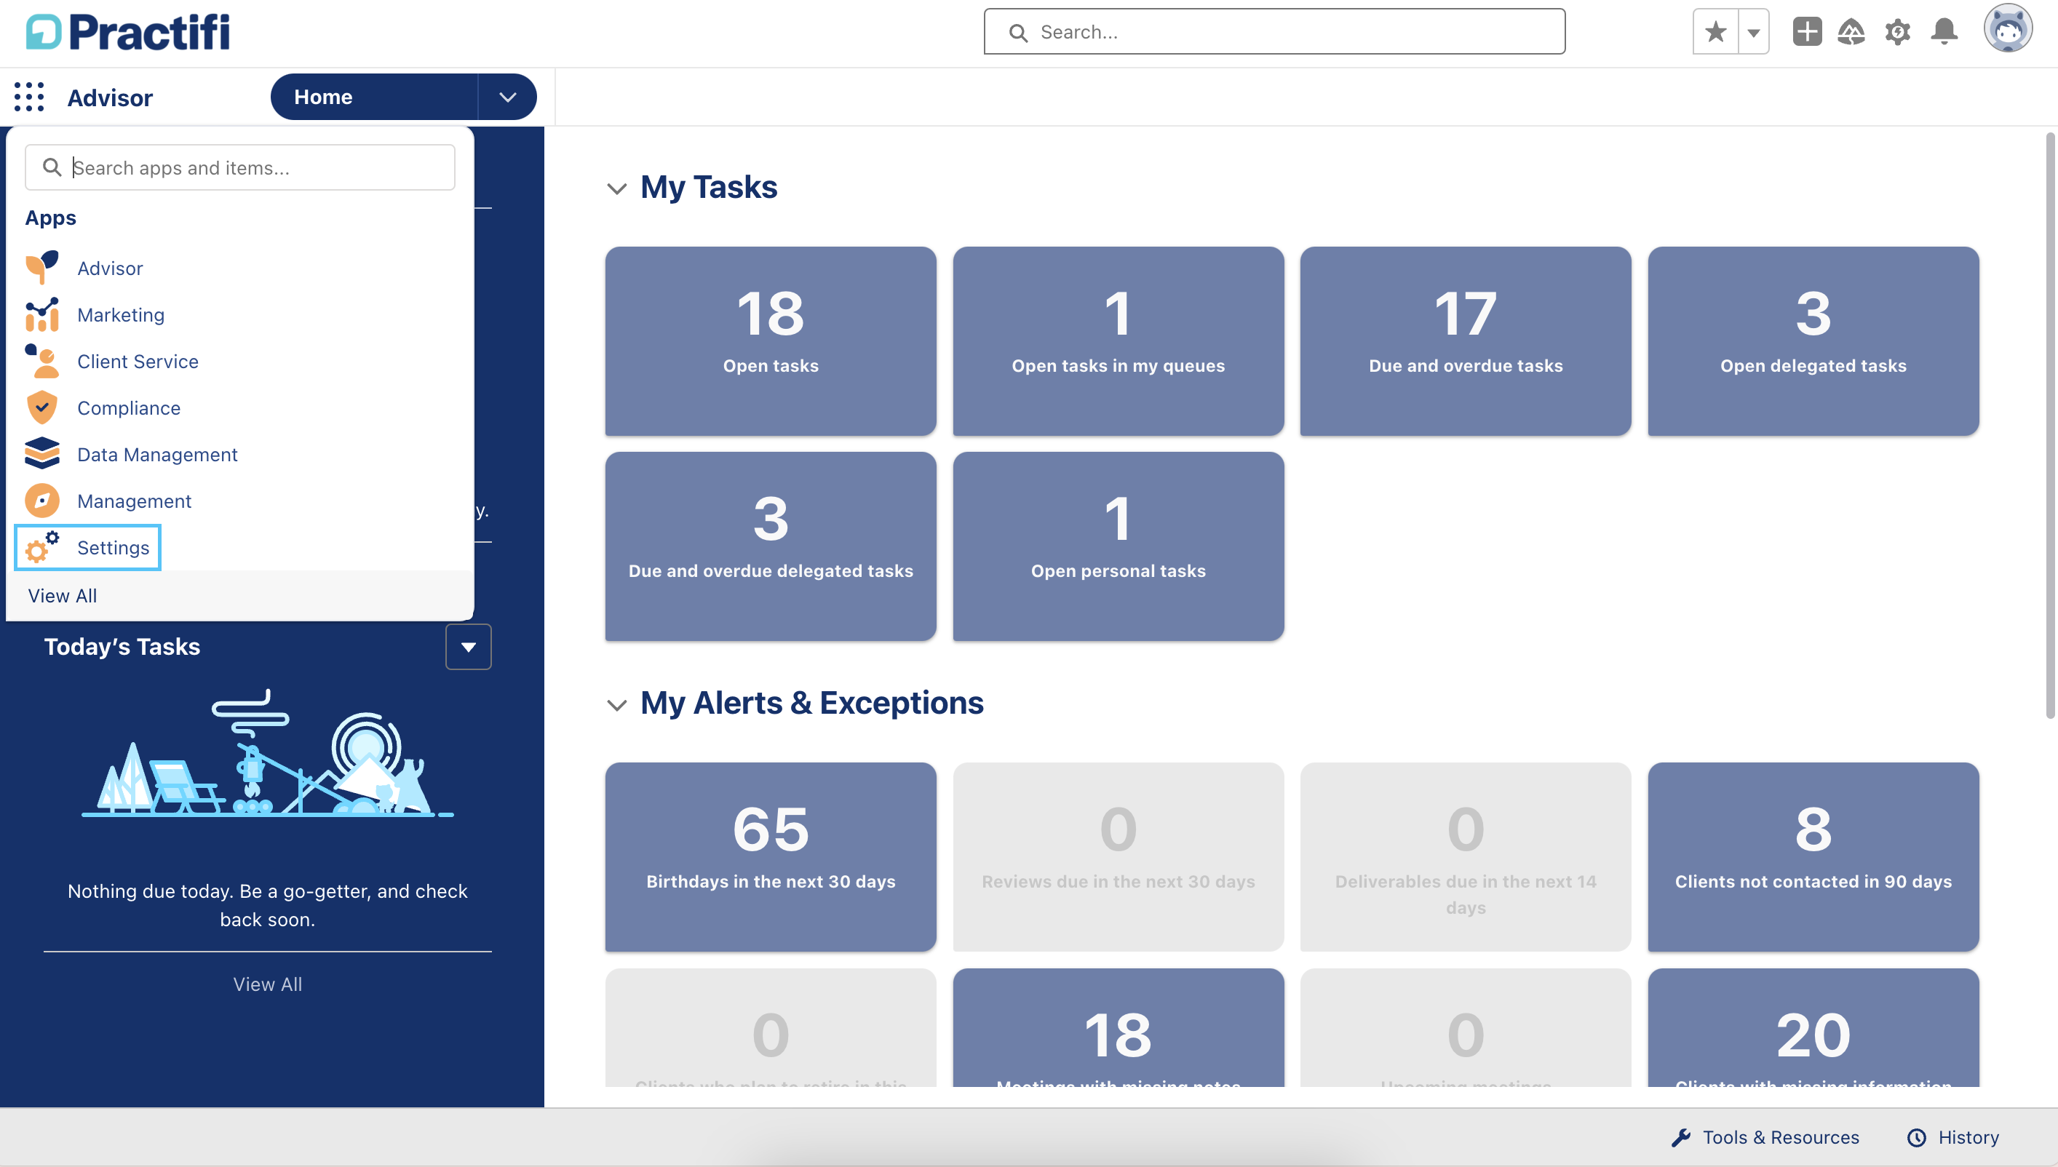
Task: Open the favorites list dropdown arrow
Action: [1753, 32]
